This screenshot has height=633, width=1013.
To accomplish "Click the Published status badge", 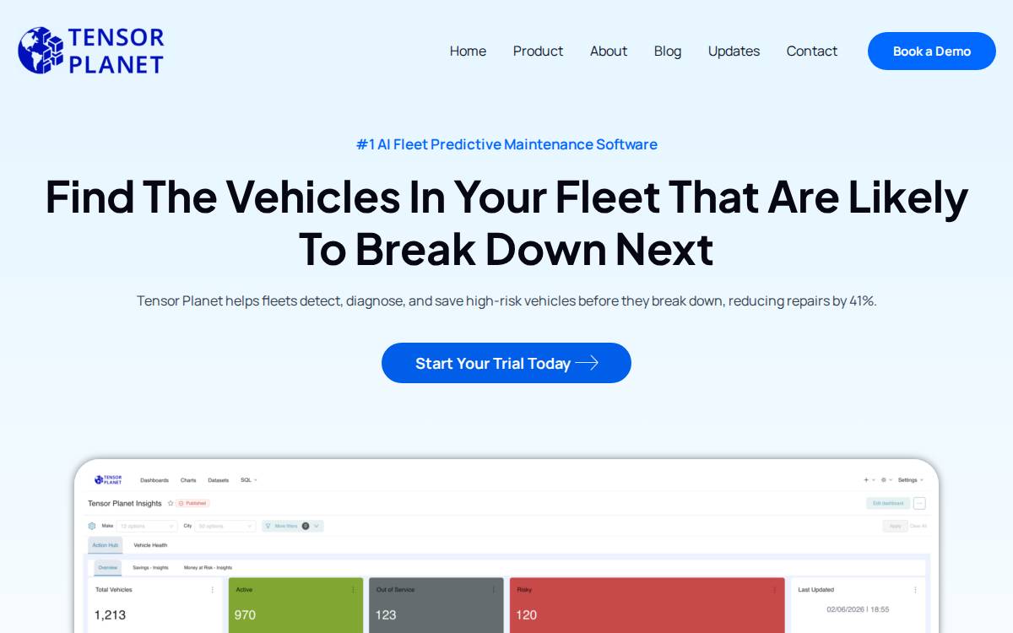I will click(x=192, y=503).
